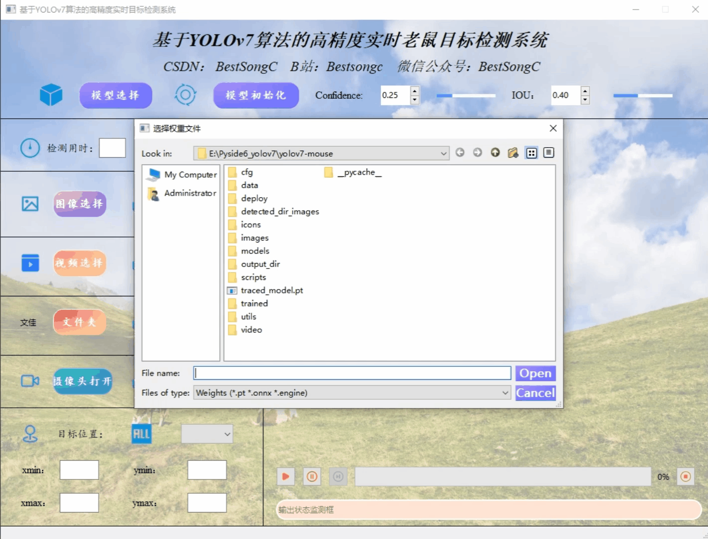The width and height of the screenshot is (708, 539).
Task: Select the models folder
Action: click(x=249, y=251)
